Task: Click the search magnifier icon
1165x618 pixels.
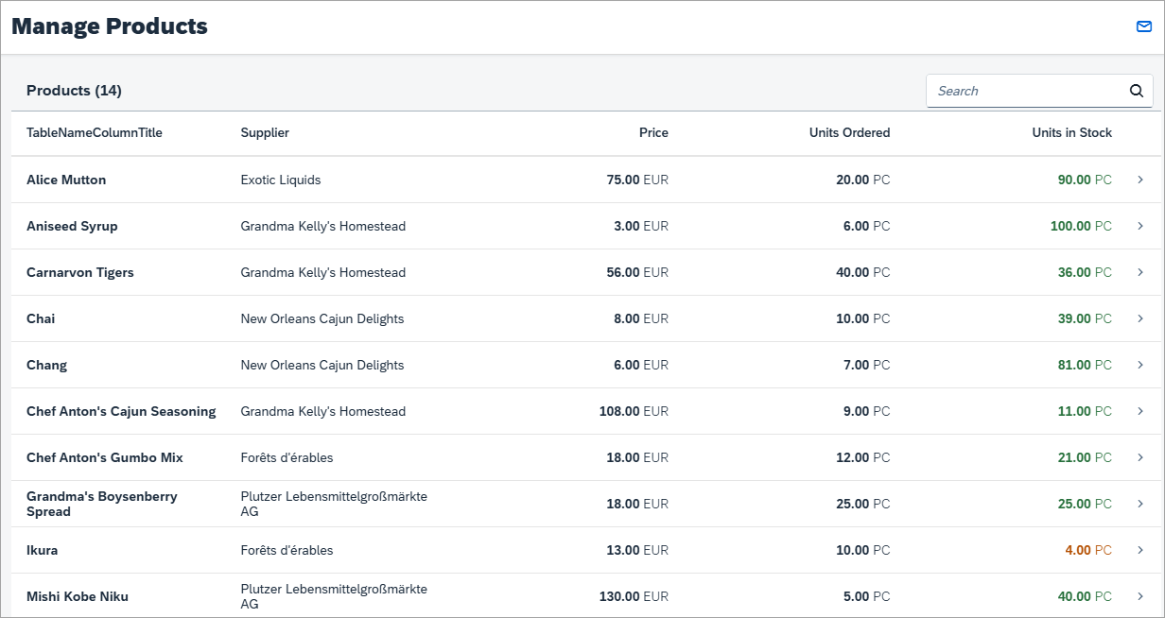Action: [1137, 91]
